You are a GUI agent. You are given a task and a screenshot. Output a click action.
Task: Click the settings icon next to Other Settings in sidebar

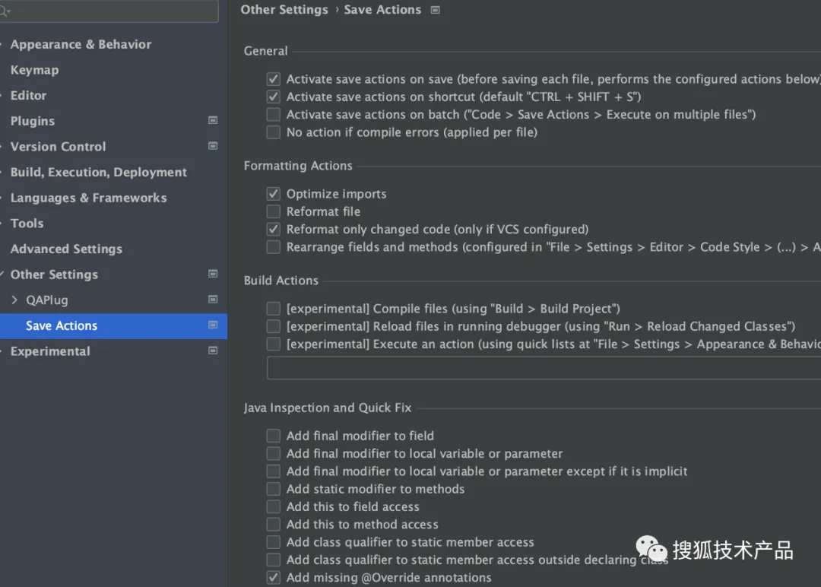pyautogui.click(x=213, y=274)
